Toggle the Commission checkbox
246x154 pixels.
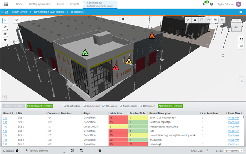click(84, 106)
